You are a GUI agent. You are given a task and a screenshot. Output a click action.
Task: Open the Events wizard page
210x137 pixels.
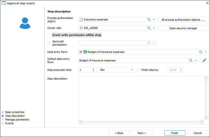click(x=9, y=123)
